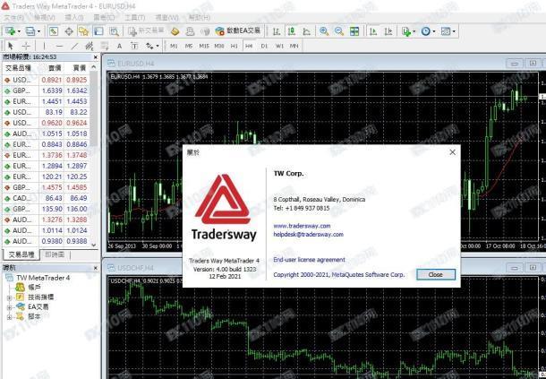
Task: Select the Fibonacci retracement tool
Action: 105,46
